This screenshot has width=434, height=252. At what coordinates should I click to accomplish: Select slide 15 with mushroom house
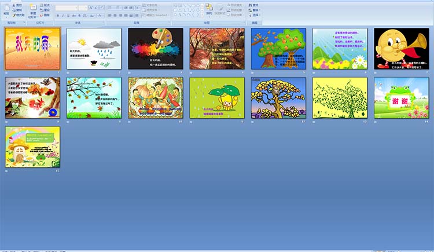pyautogui.click(x=32, y=147)
